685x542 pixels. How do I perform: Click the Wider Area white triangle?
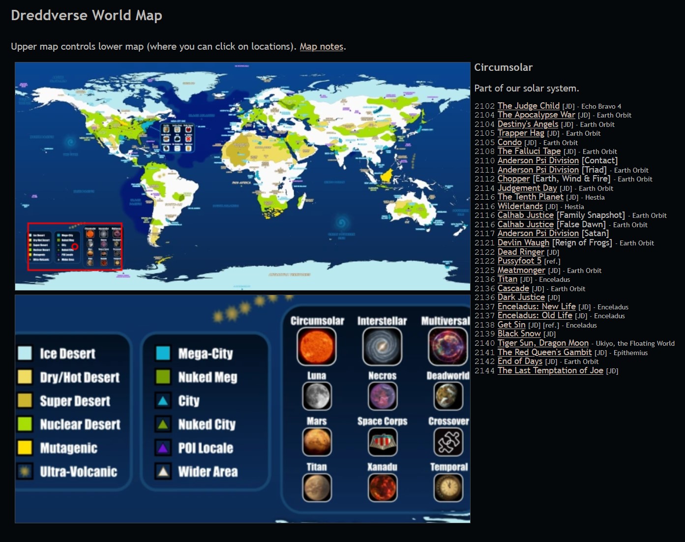tap(163, 472)
